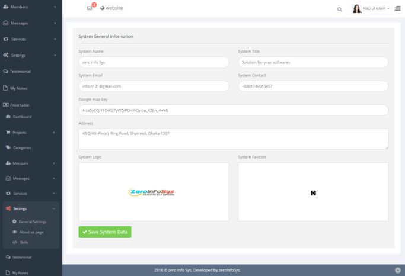Click the scroll-to-top arrow in footer
Screen dimensions: 405x276
pos(397,270)
